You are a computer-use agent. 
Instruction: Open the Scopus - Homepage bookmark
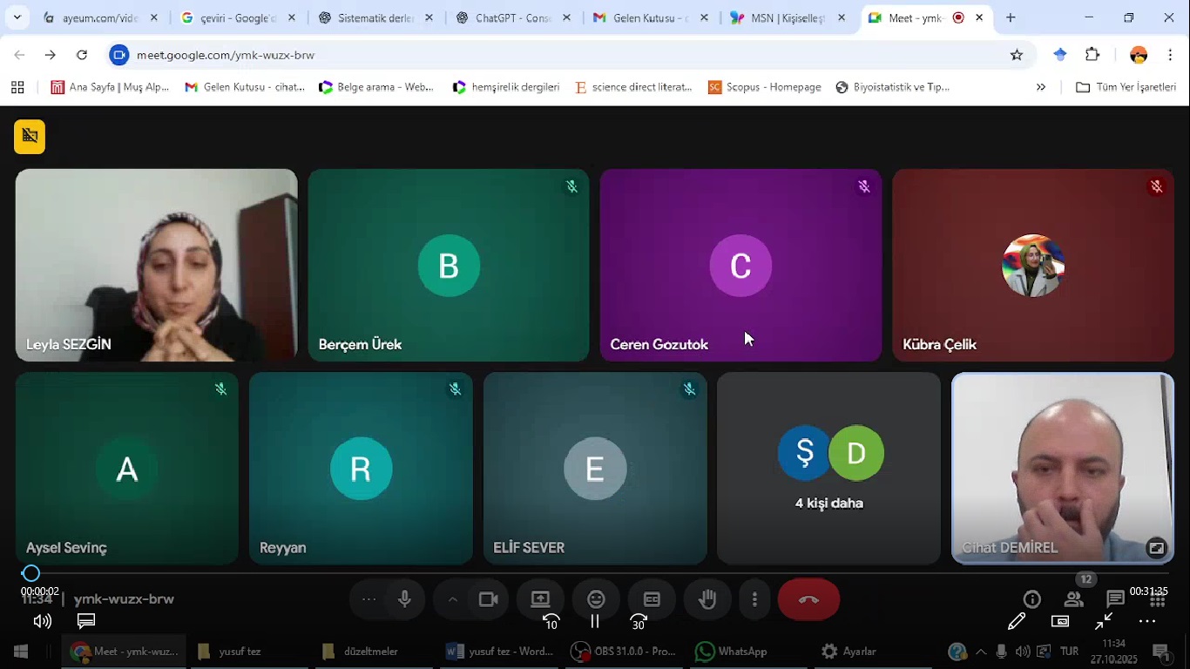[764, 87]
